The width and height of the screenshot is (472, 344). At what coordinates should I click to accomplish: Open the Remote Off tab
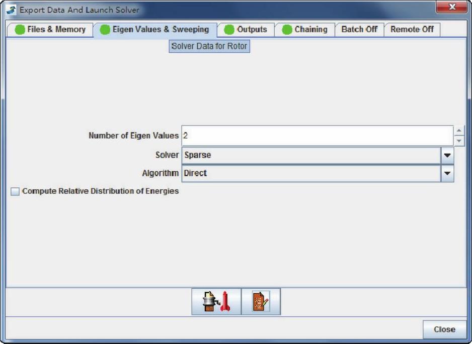[x=412, y=30]
